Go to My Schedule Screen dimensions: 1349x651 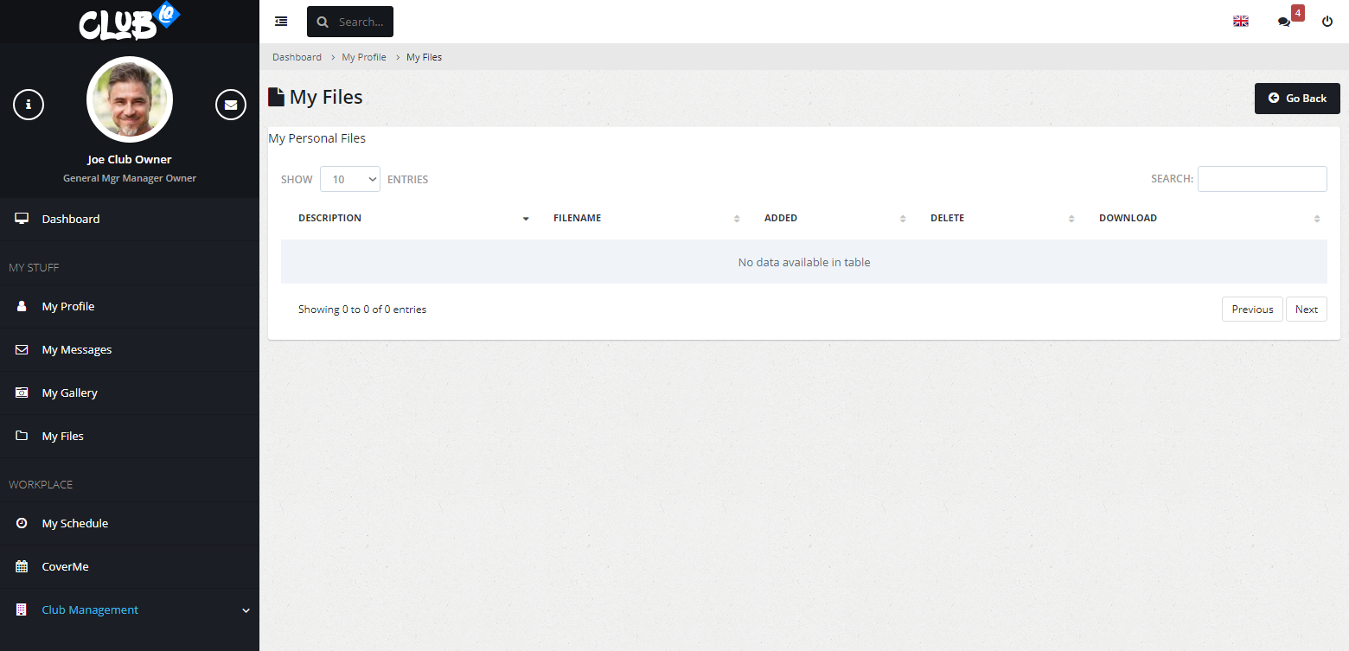click(x=75, y=524)
